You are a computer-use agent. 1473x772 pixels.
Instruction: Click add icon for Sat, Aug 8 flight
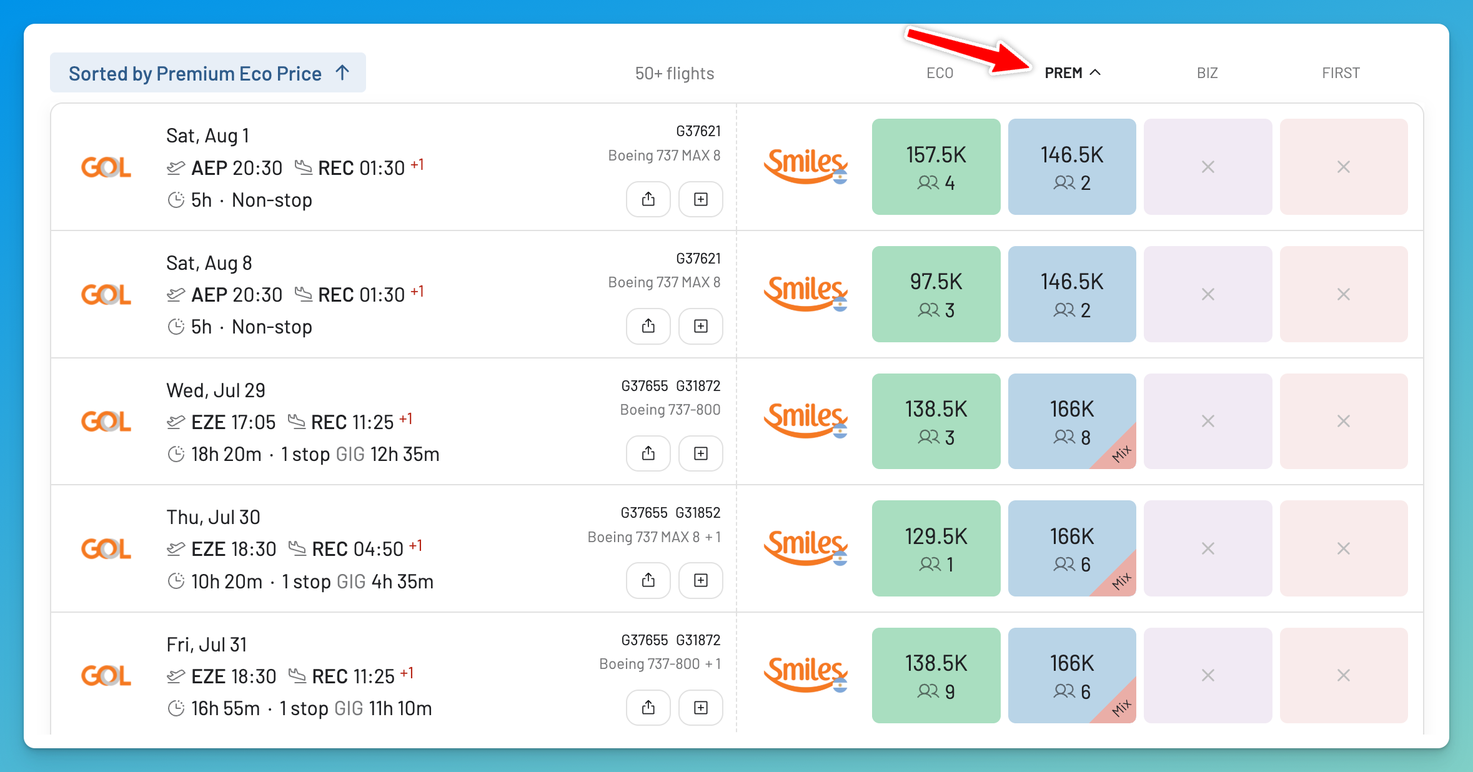coord(701,326)
